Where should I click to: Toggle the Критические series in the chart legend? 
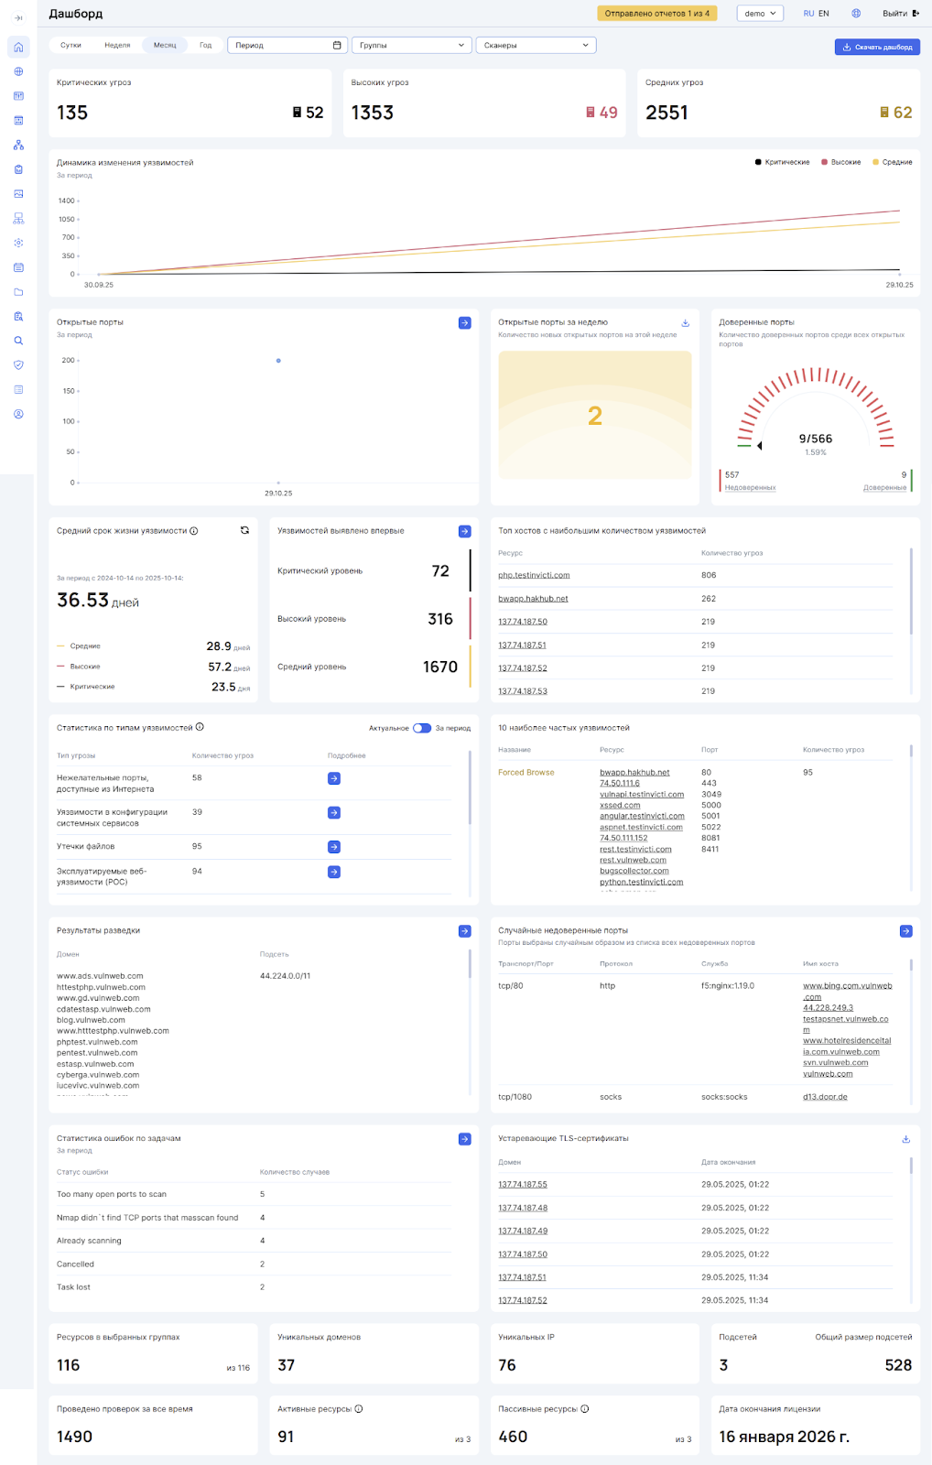pyautogui.click(x=782, y=162)
